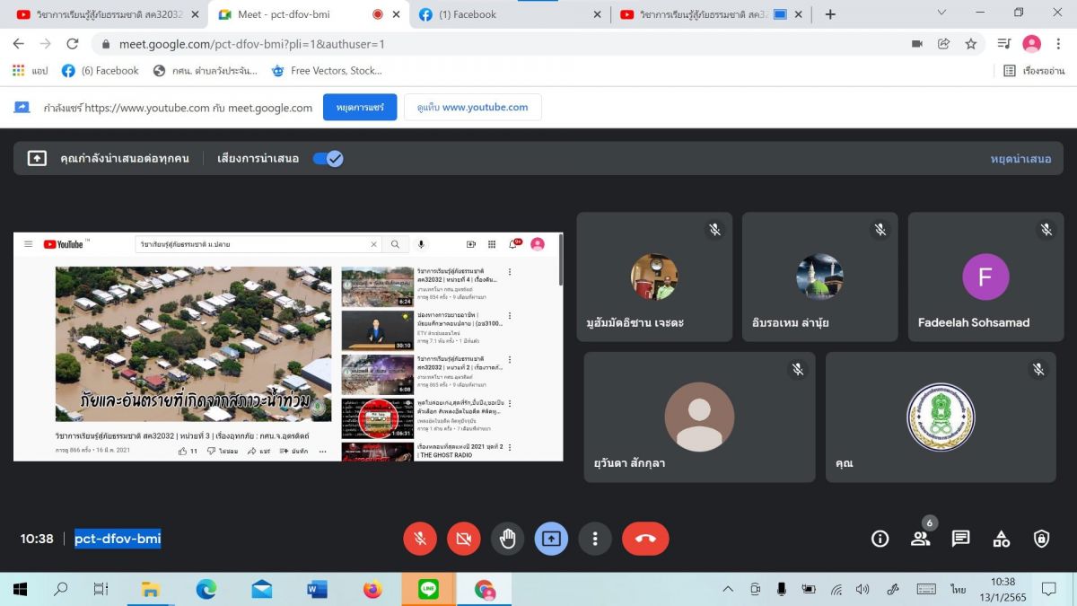Show the participants list
Screen dimensions: 1077x606
pos(920,539)
